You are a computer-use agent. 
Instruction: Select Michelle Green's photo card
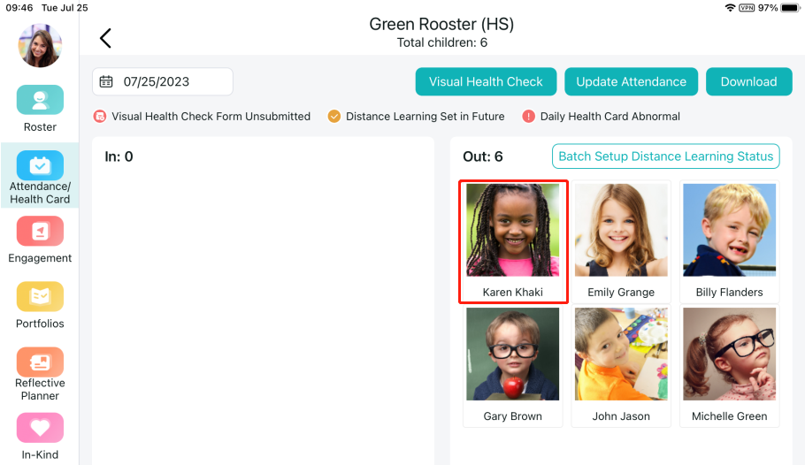click(730, 365)
